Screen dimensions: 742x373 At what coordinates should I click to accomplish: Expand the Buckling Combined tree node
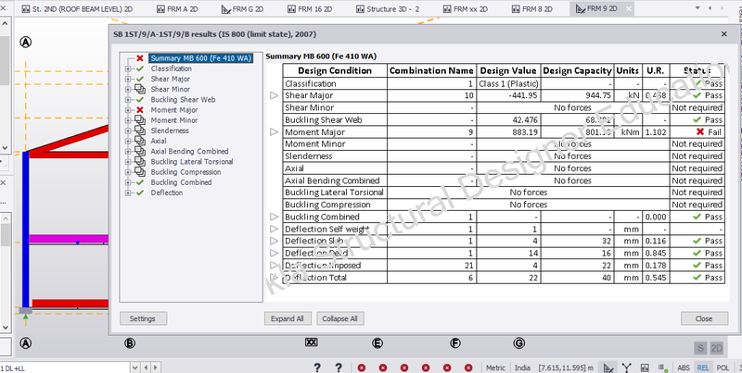(127, 182)
